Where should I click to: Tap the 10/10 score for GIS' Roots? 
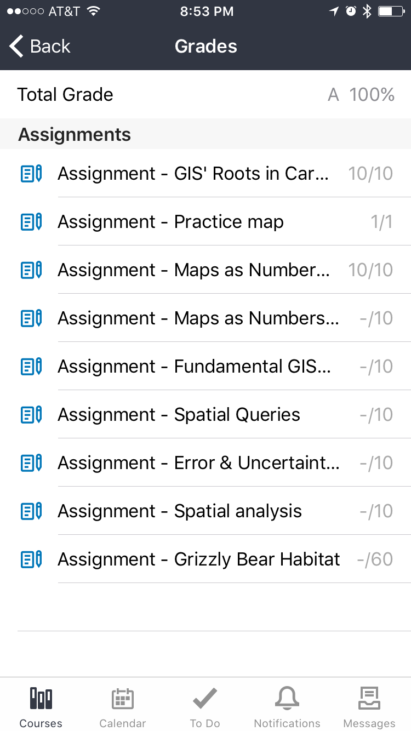pos(370,174)
